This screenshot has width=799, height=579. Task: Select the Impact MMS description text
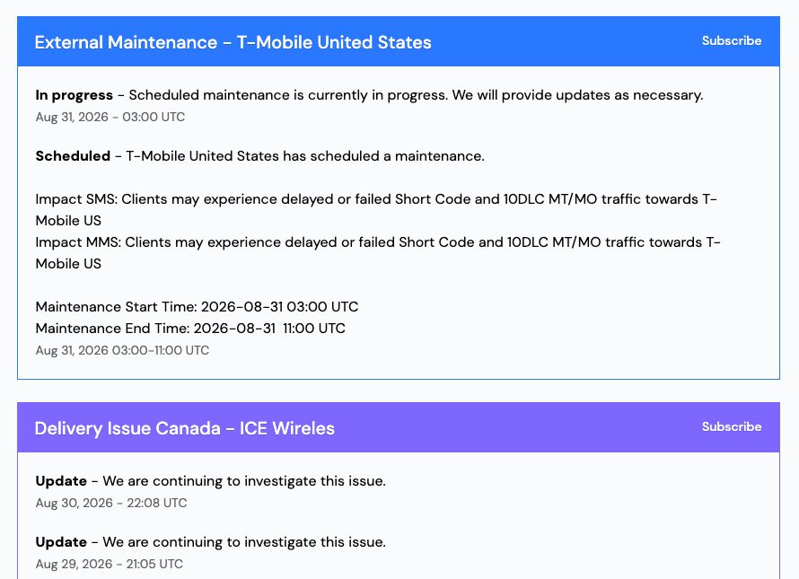point(378,253)
